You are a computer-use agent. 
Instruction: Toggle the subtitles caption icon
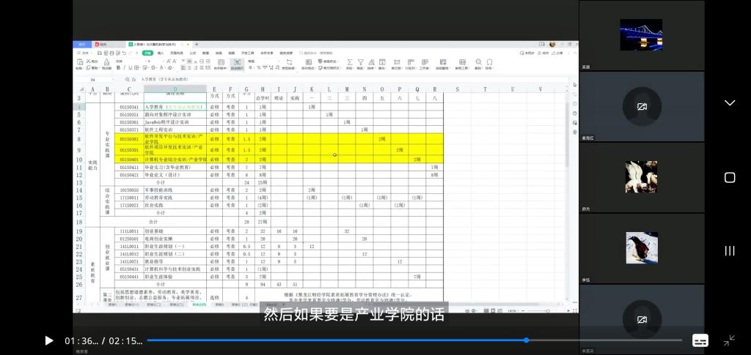[x=700, y=340]
